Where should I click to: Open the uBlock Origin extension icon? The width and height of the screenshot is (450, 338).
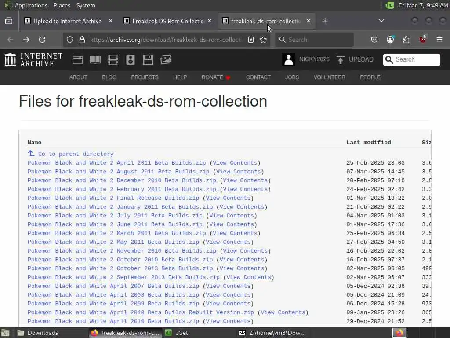(423, 39)
